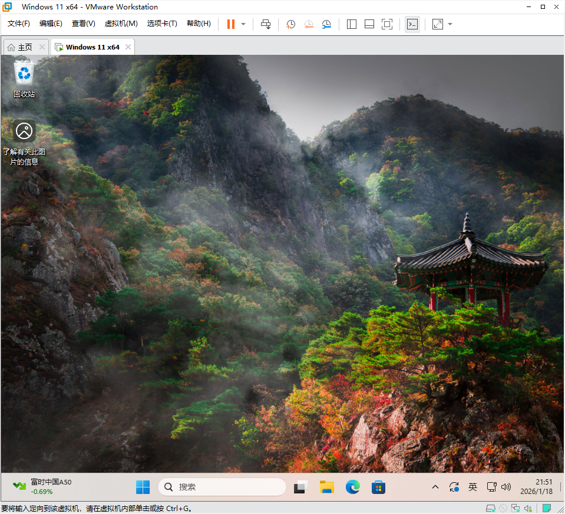
Task: Open Microsoft Store from the guest taskbar
Action: pos(378,487)
